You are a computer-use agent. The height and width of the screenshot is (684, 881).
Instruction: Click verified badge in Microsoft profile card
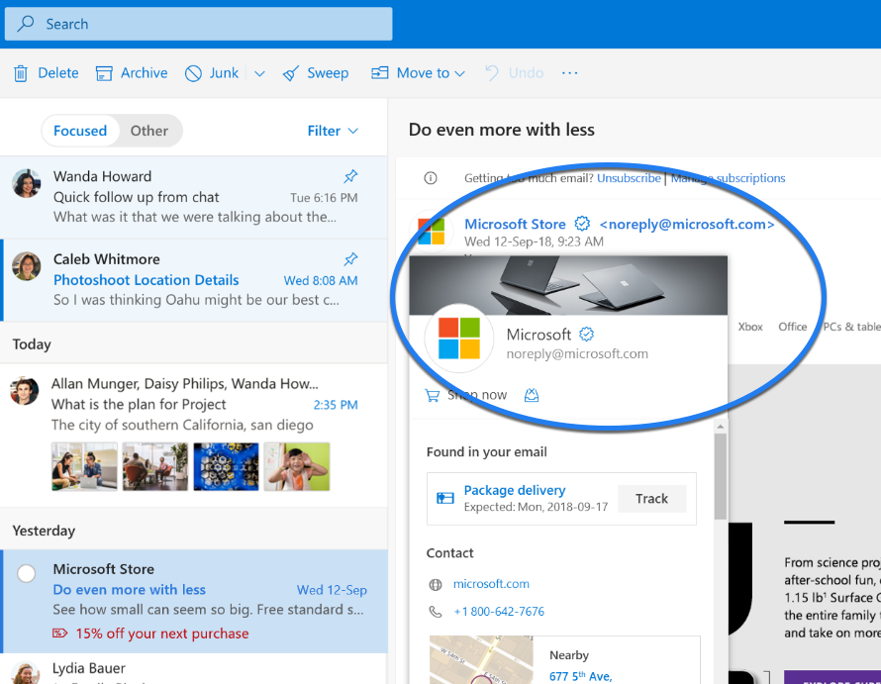coord(587,335)
